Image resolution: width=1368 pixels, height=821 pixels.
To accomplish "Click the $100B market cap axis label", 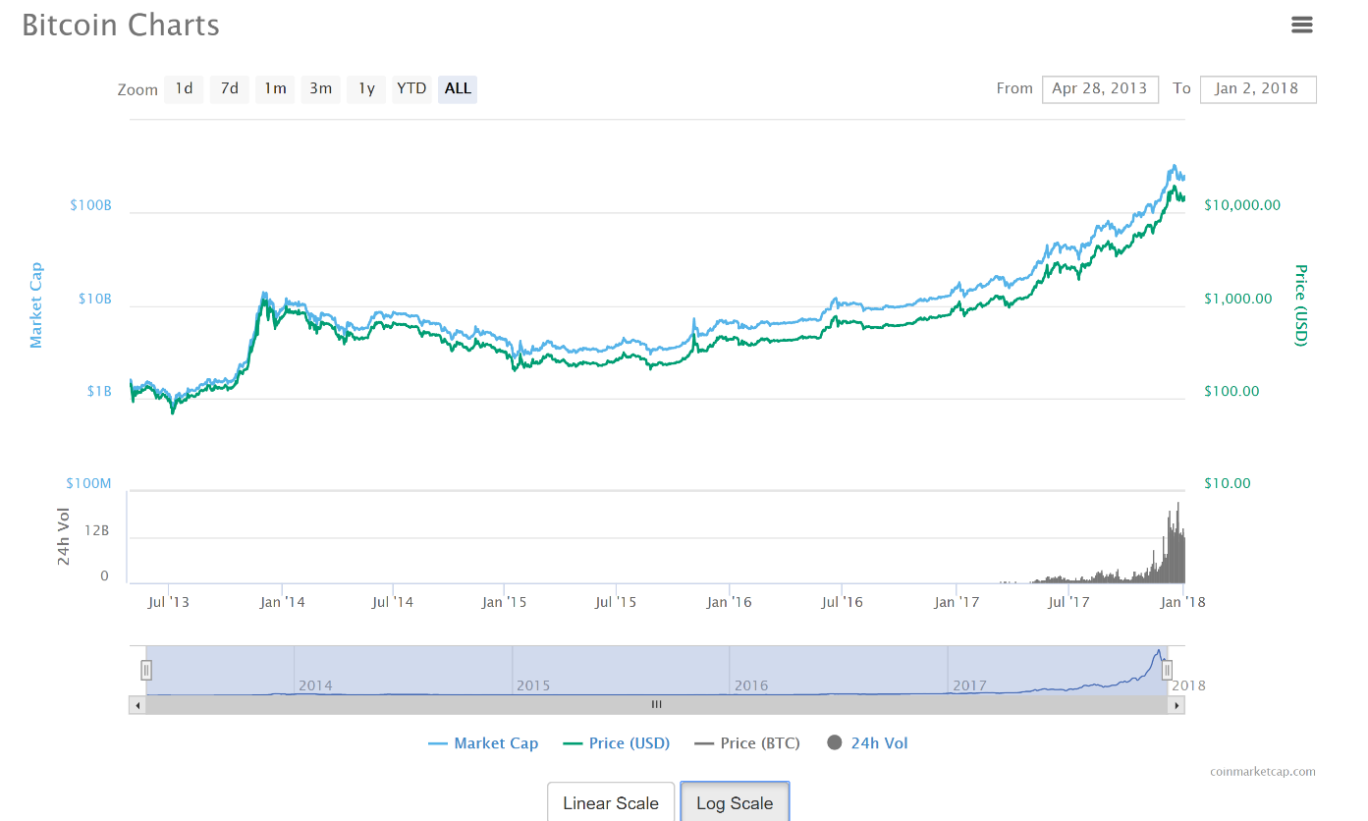I will 90,205.
